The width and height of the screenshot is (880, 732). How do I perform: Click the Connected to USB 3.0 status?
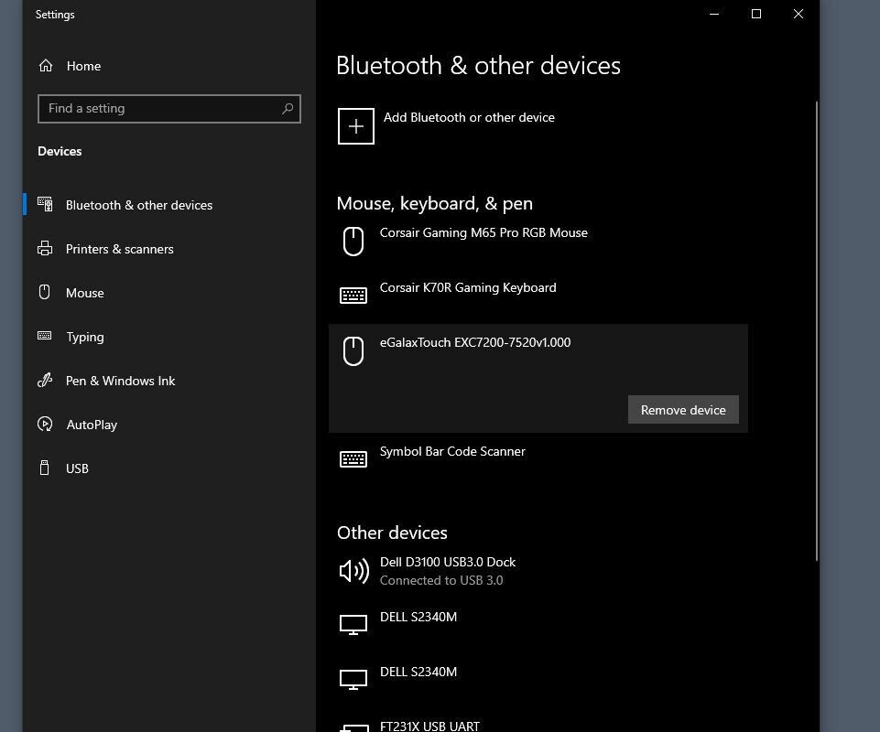pyautogui.click(x=441, y=580)
